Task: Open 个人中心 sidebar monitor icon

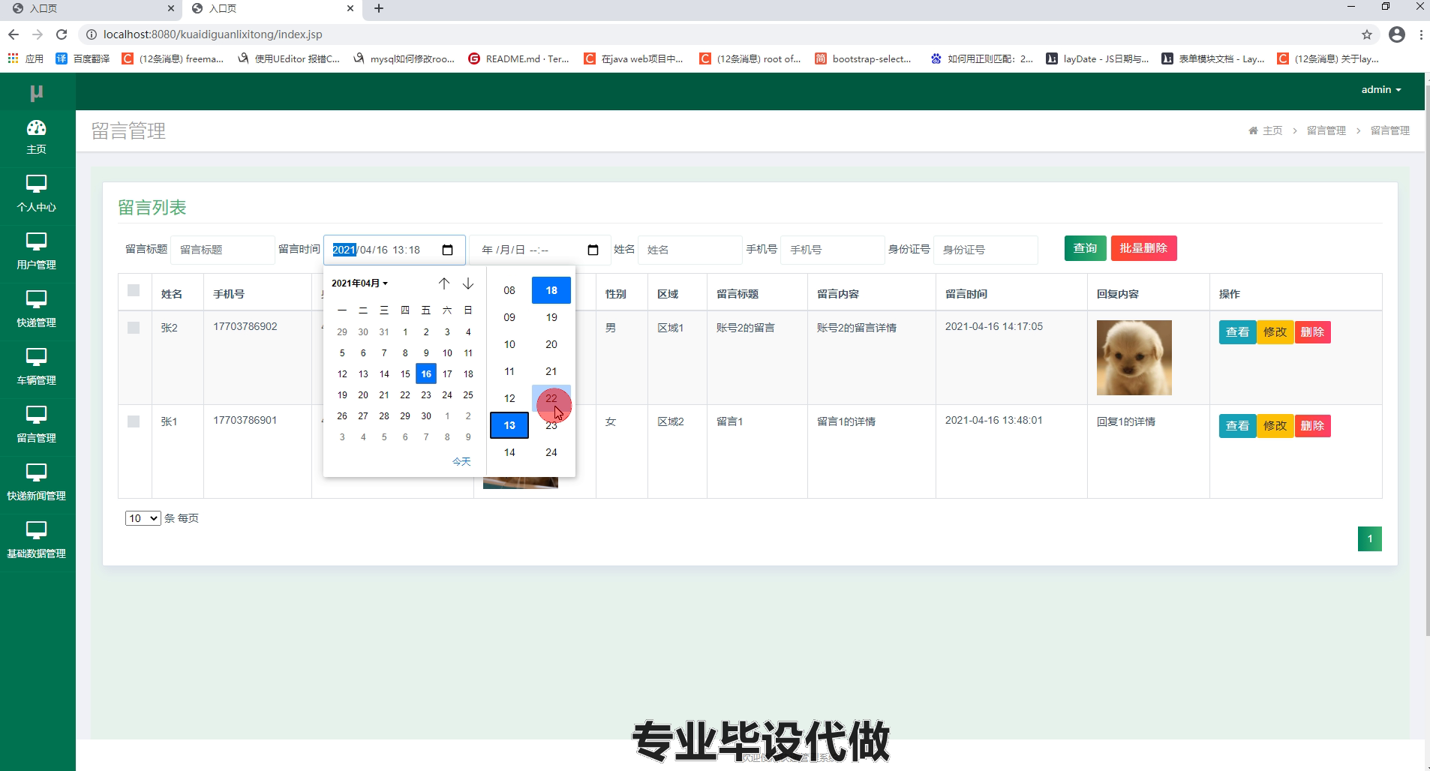Action: pyautogui.click(x=36, y=184)
